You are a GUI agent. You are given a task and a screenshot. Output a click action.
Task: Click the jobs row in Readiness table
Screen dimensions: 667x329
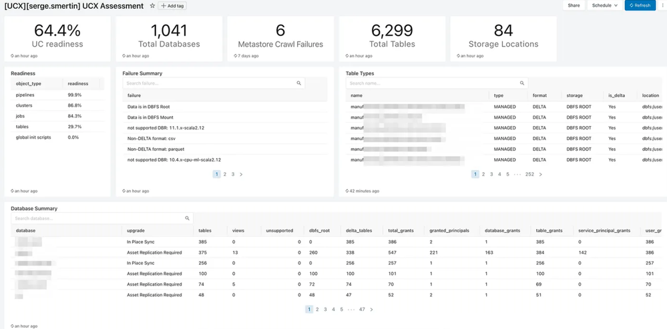coord(57,116)
